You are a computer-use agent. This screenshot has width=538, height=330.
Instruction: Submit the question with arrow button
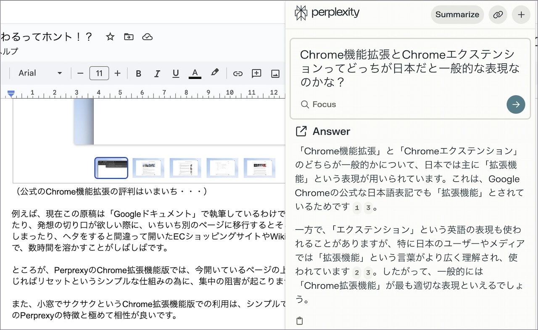516,105
